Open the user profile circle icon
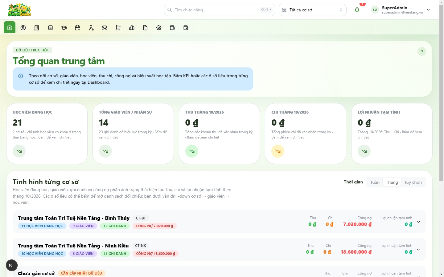 click(x=23, y=28)
